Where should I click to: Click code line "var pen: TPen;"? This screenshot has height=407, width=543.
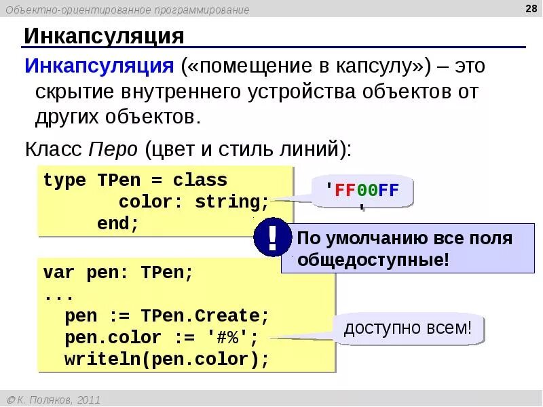tap(118, 273)
